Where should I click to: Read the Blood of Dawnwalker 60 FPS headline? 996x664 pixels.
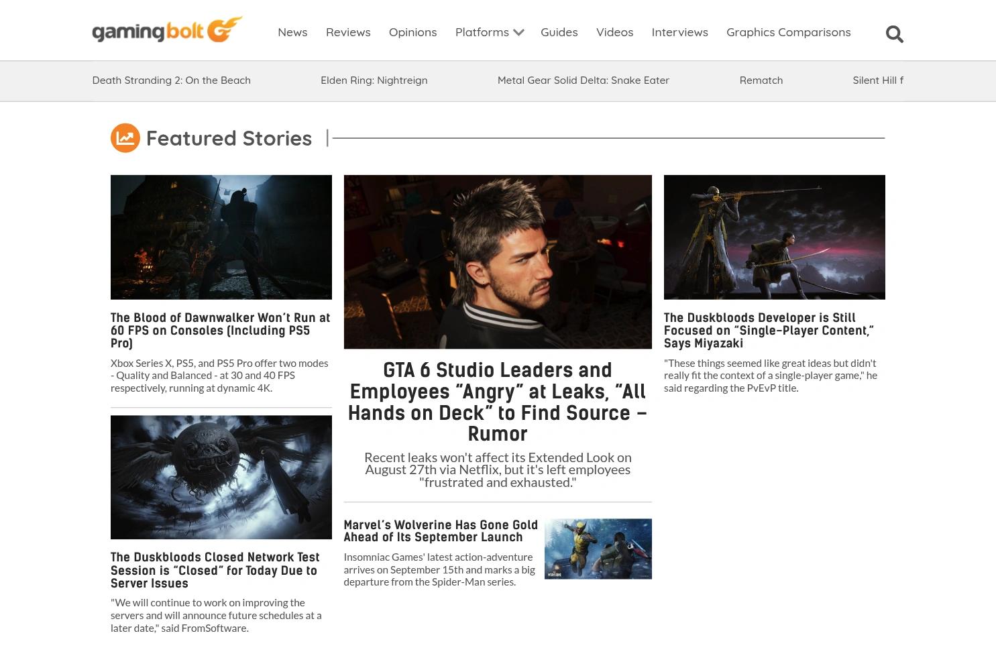[x=221, y=330]
